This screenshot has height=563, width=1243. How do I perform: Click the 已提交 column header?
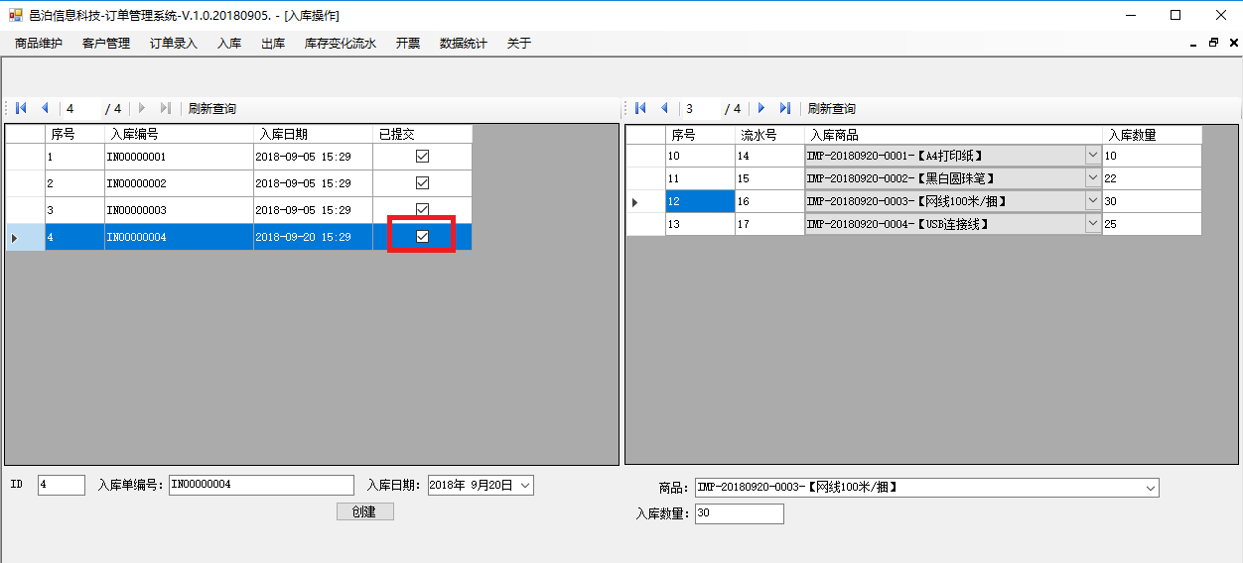pos(422,134)
